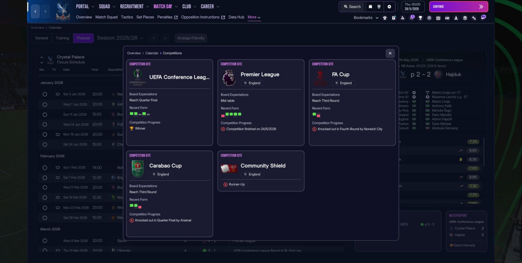Go forward with the right arrow button
Screen dimensions: 522x263
point(45,11)
